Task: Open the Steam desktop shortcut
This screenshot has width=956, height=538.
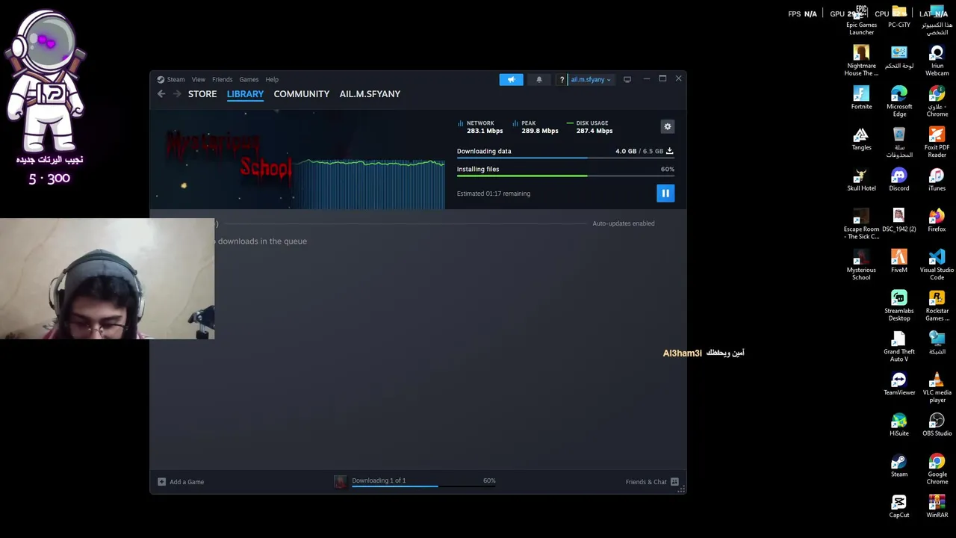Action: click(899, 466)
